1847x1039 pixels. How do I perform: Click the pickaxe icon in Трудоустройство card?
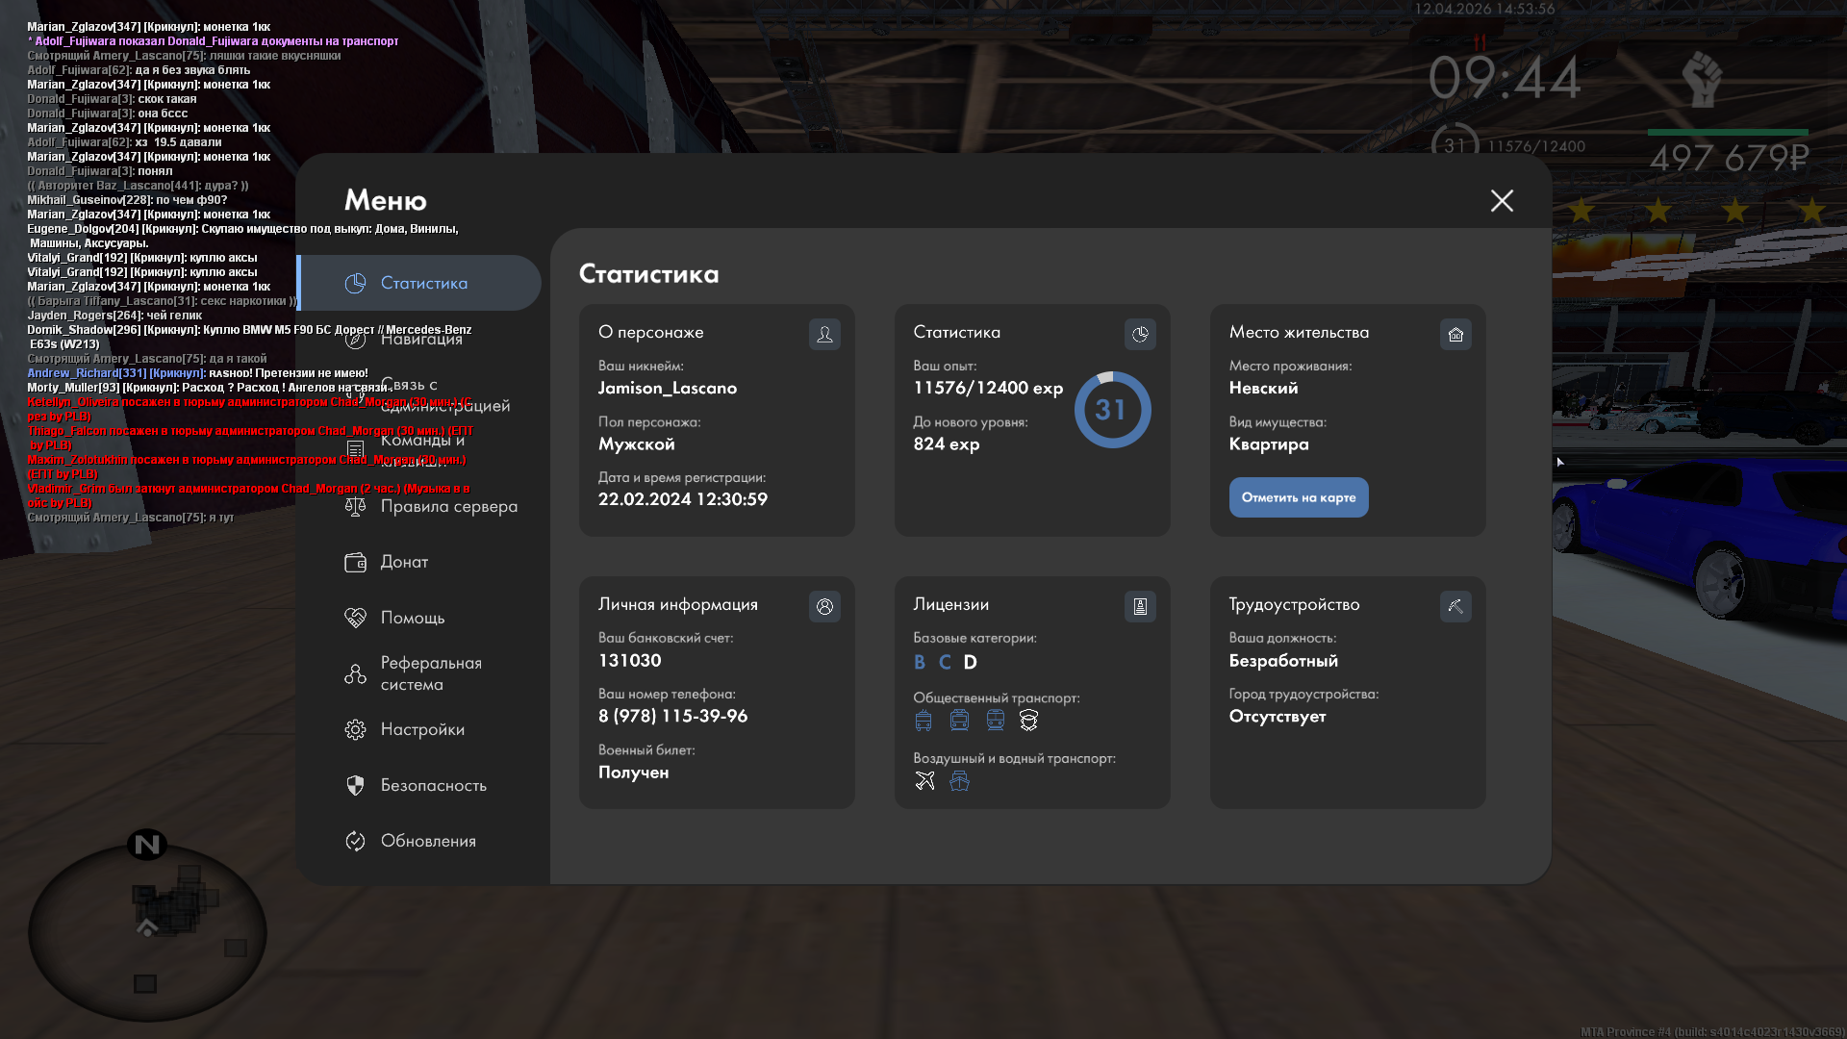point(1455,606)
